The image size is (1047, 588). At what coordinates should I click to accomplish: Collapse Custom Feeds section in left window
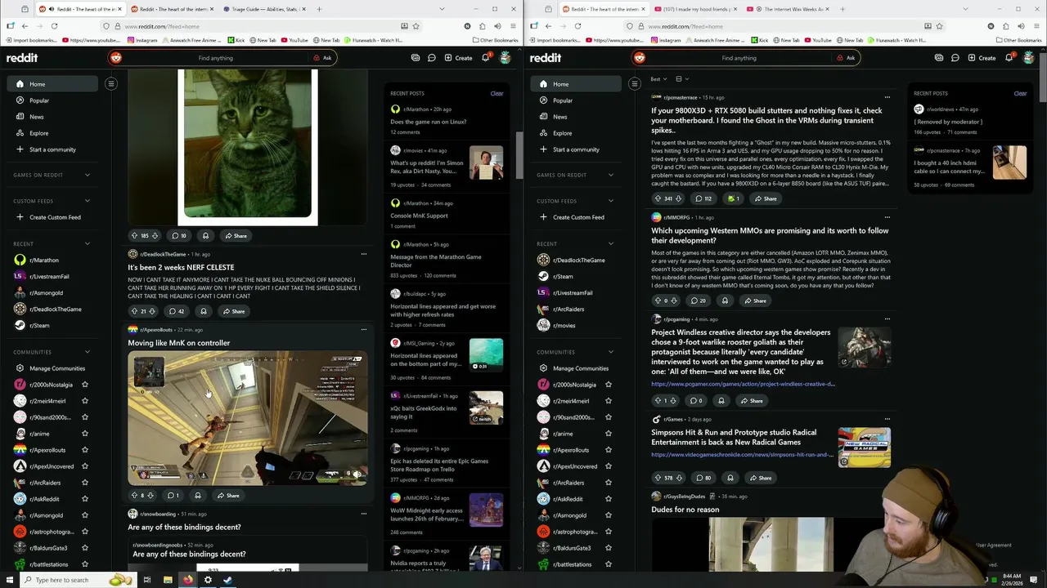click(87, 201)
